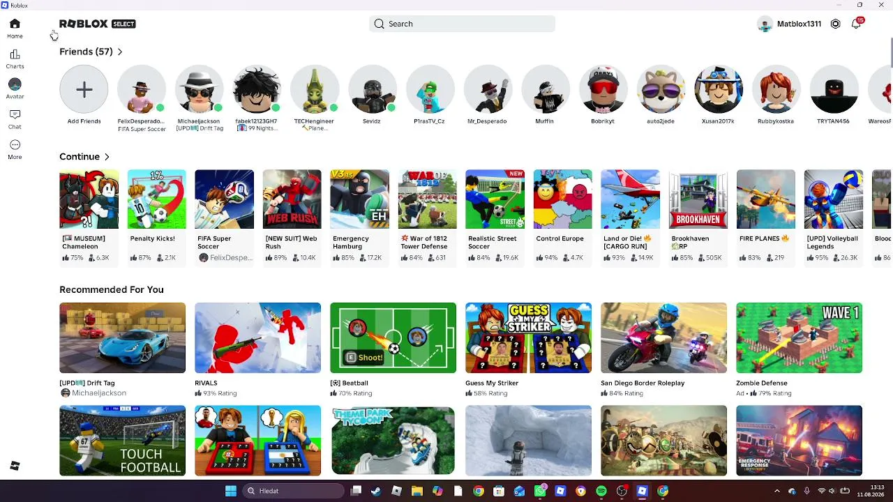Open Mr_Desperado's friend avatar

tap(488, 89)
